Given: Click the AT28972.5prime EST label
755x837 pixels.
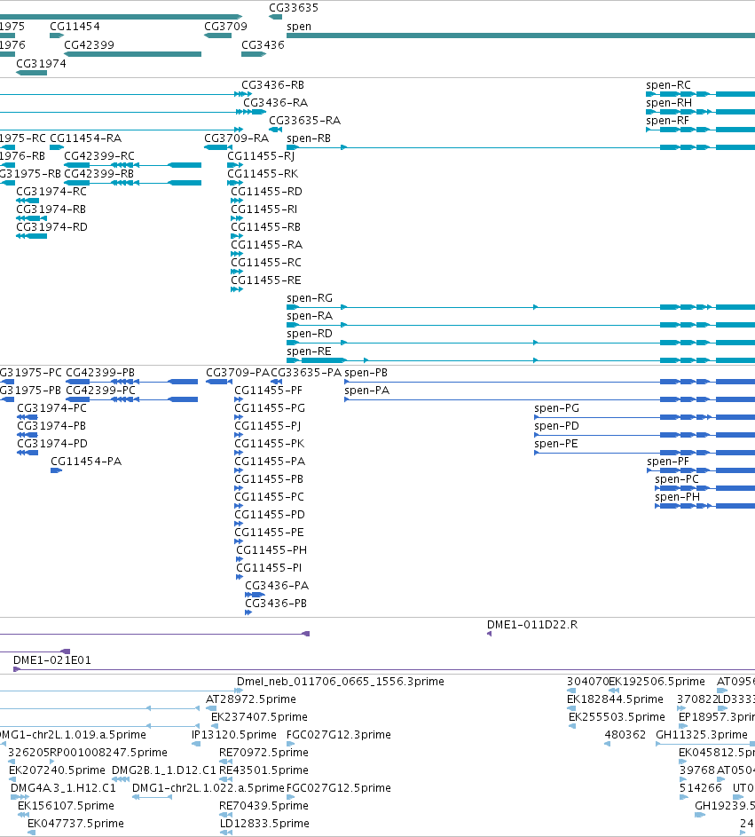Looking at the screenshot, I should tap(251, 699).
